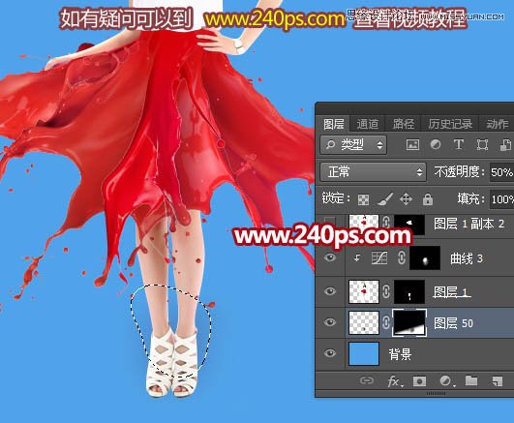
Task: Filter layers by type text icon
Action: 458,144
